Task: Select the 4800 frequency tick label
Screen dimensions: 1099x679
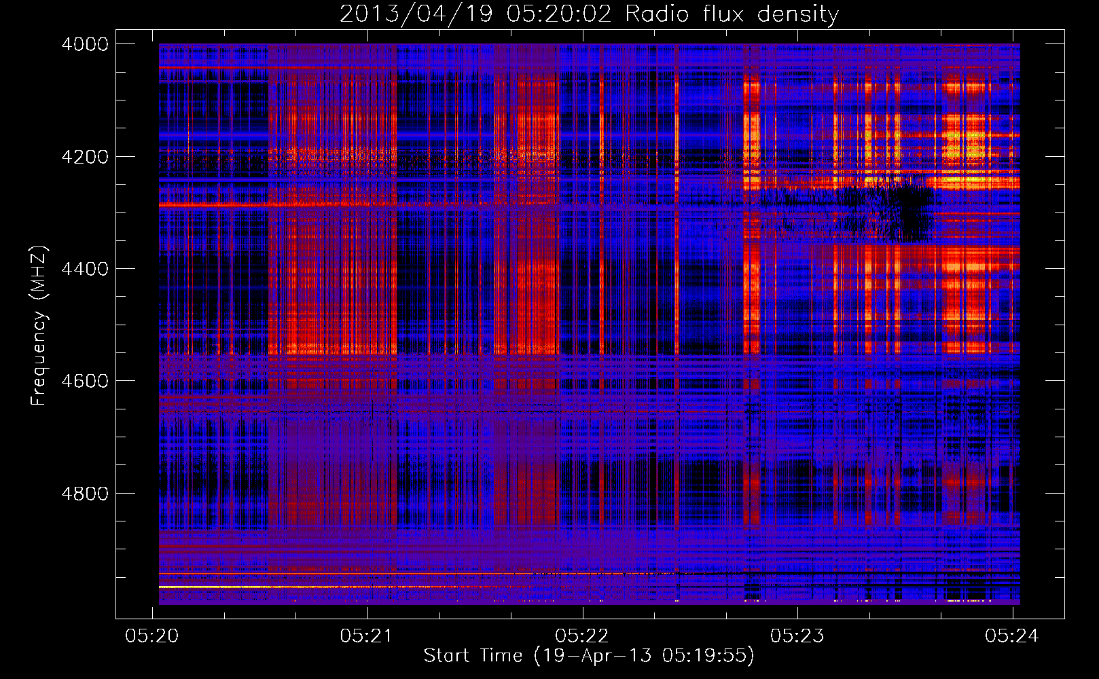Action: pyautogui.click(x=85, y=494)
